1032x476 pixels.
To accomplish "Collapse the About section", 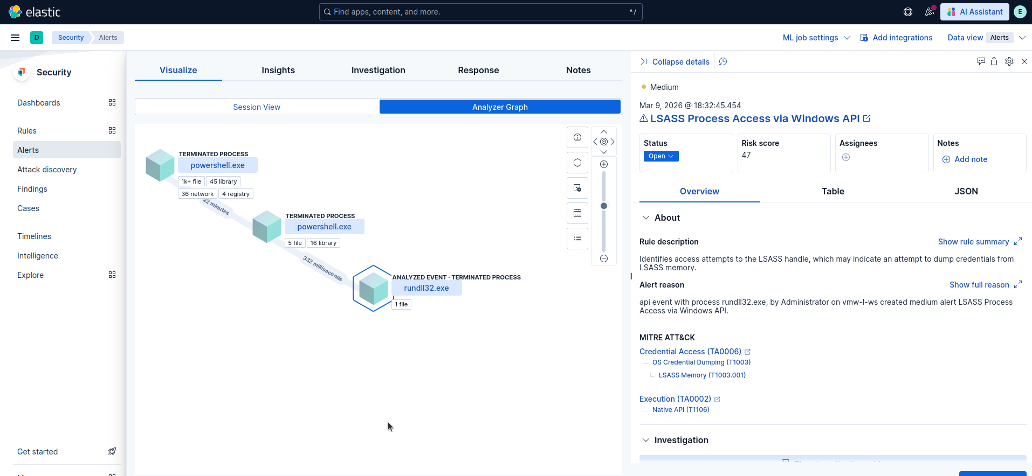I will [x=646, y=218].
